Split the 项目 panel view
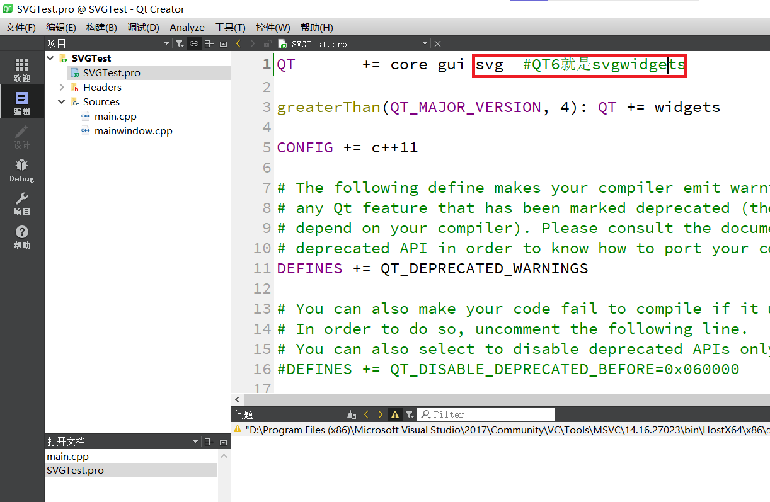The image size is (770, 502). click(209, 43)
